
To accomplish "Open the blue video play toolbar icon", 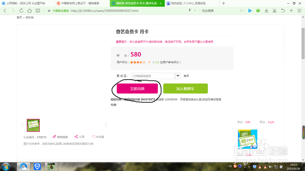I will [x=250, y=11].
